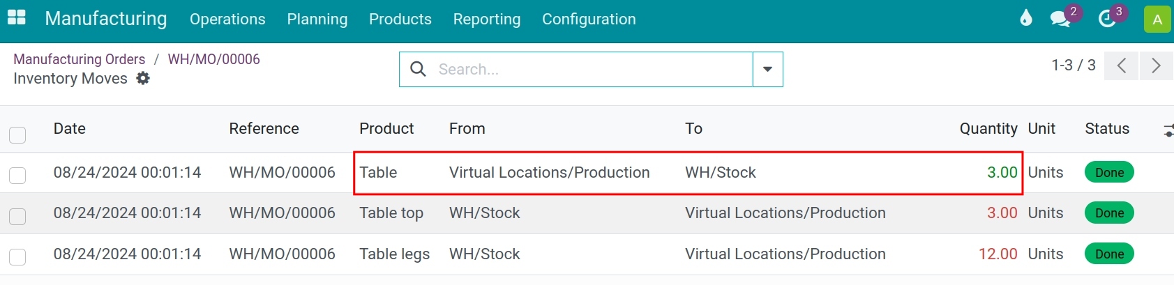The image size is (1174, 285).
Task: Click the 1-3 / 3 pager counter
Action: pyautogui.click(x=1074, y=65)
